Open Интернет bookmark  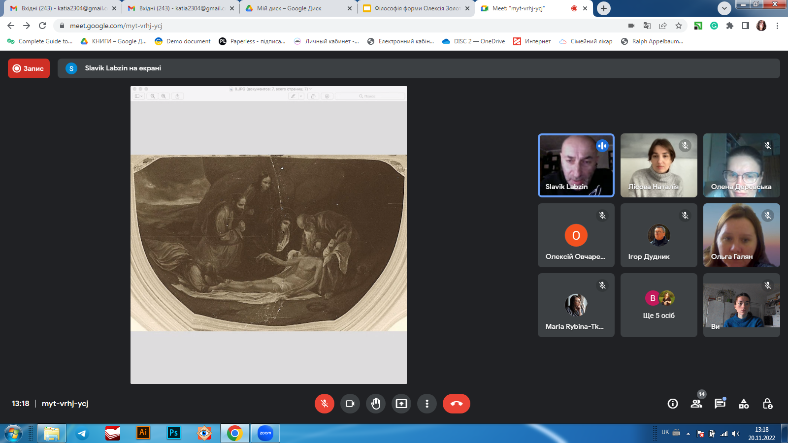pos(532,41)
